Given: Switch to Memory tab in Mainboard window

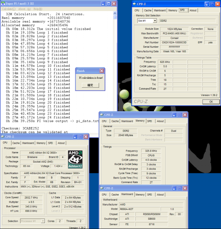Looking at the screenshot, I should (140, 194).
